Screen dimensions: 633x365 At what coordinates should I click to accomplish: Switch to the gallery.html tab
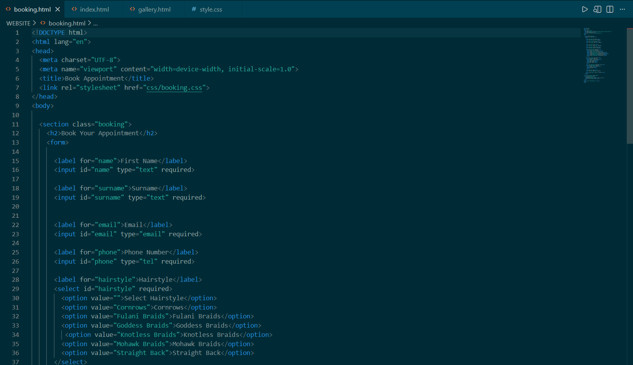click(x=154, y=9)
